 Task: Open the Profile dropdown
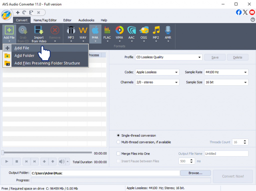click(169, 57)
